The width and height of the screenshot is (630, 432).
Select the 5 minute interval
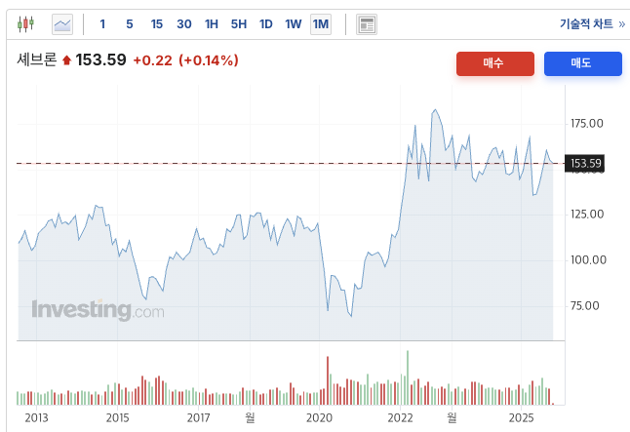tap(130, 23)
